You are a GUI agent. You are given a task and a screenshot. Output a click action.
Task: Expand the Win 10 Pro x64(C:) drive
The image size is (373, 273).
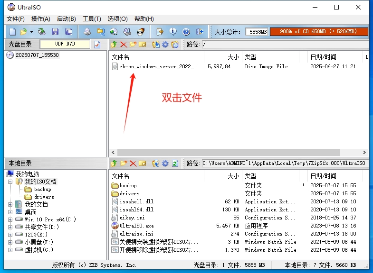tap(10, 219)
